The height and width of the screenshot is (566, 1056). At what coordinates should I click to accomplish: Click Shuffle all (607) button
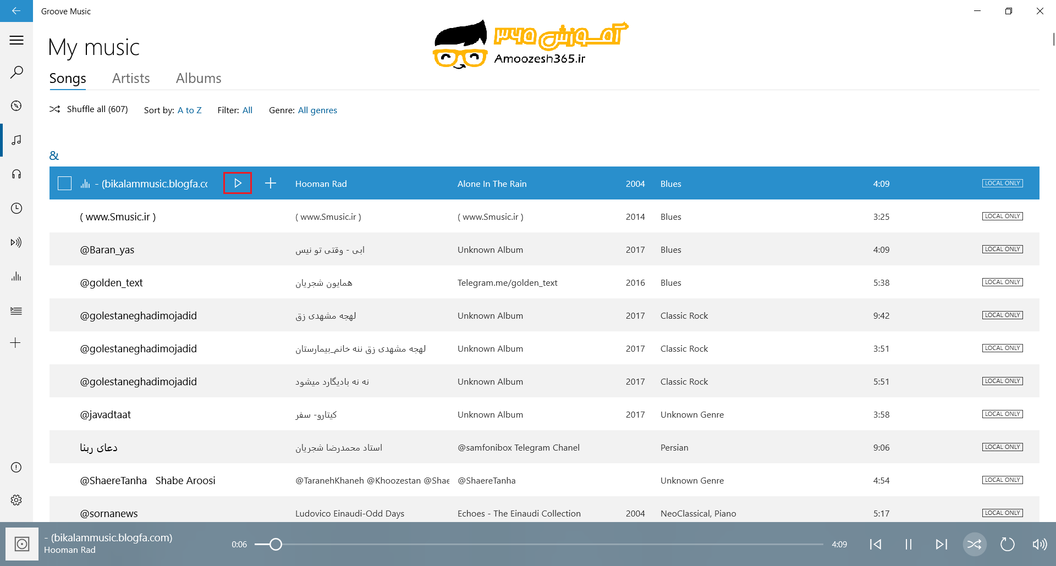click(x=89, y=109)
